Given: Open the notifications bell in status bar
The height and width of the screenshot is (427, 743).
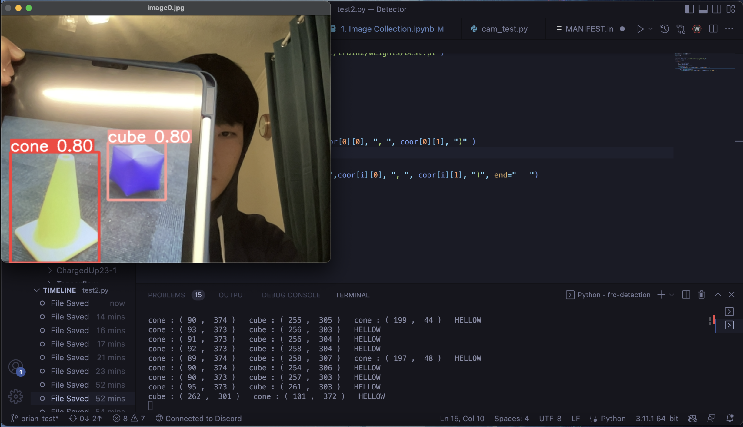Looking at the screenshot, I should click(730, 418).
